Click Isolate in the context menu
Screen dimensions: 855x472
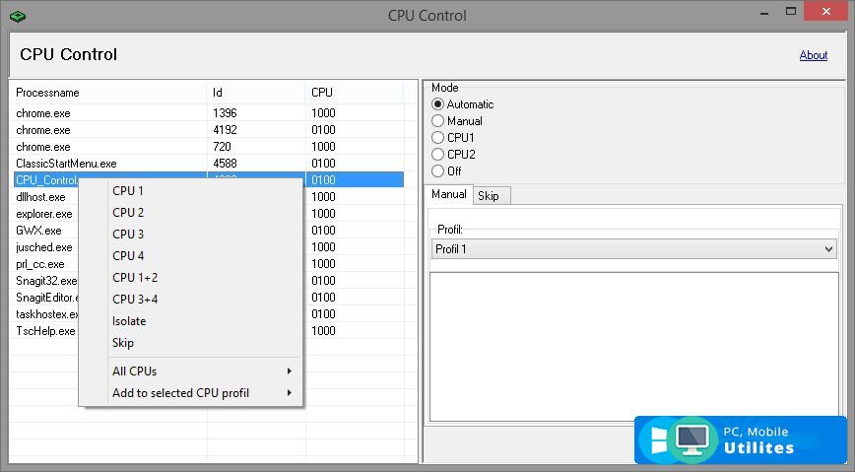tap(190, 321)
